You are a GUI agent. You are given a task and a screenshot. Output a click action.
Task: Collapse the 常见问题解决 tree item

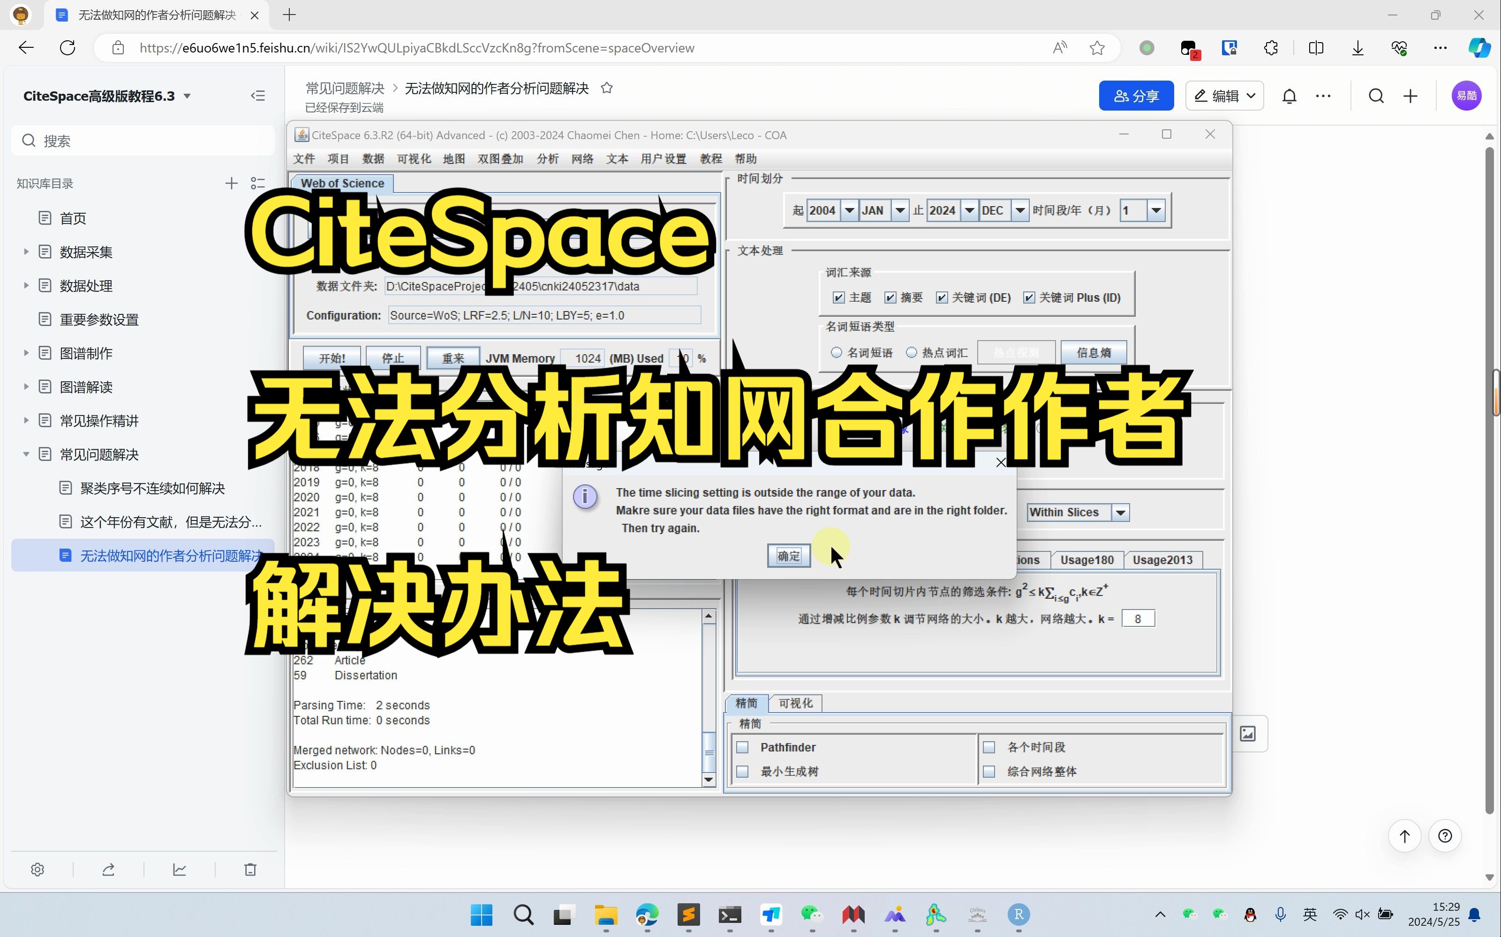pyautogui.click(x=26, y=454)
